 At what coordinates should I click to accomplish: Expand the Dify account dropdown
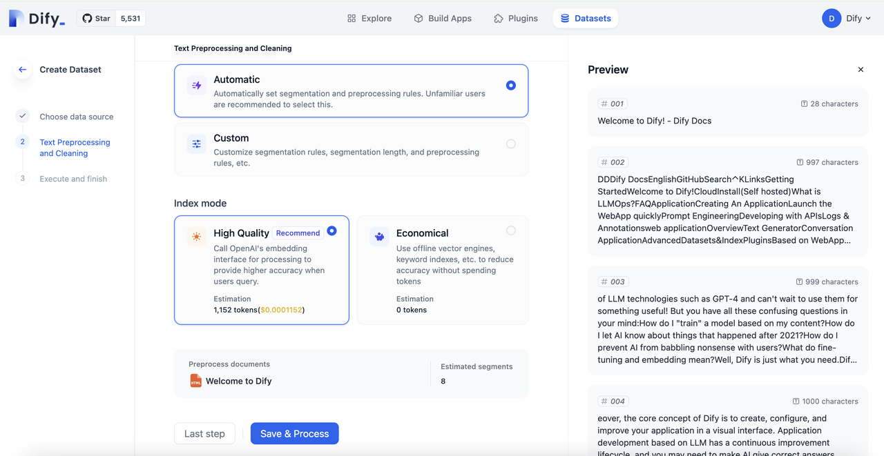pyautogui.click(x=859, y=19)
